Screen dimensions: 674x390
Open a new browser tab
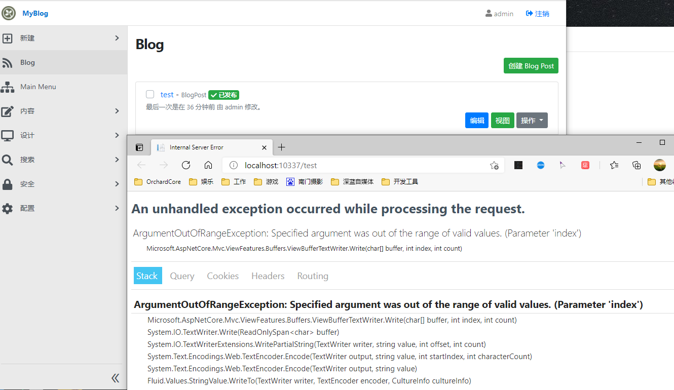(282, 147)
